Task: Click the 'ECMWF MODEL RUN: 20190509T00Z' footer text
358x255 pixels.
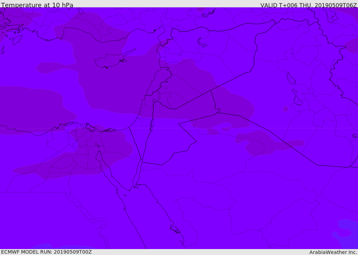Action: (46, 252)
